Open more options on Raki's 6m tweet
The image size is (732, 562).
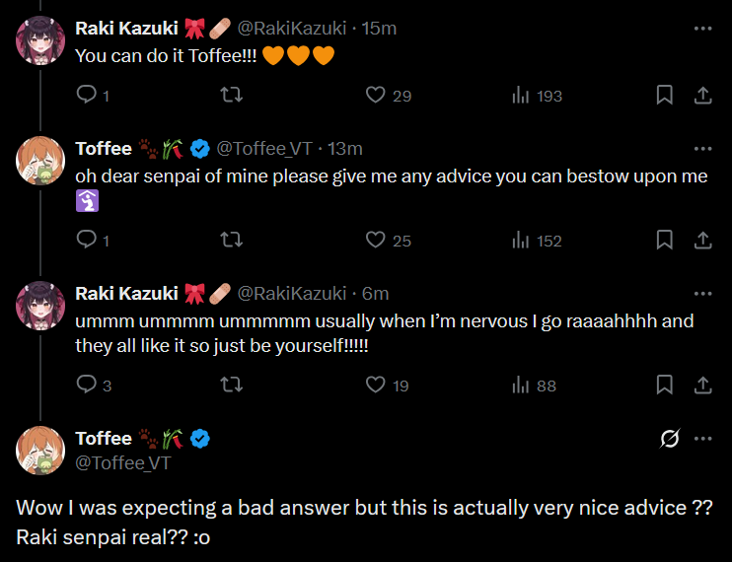coord(702,293)
